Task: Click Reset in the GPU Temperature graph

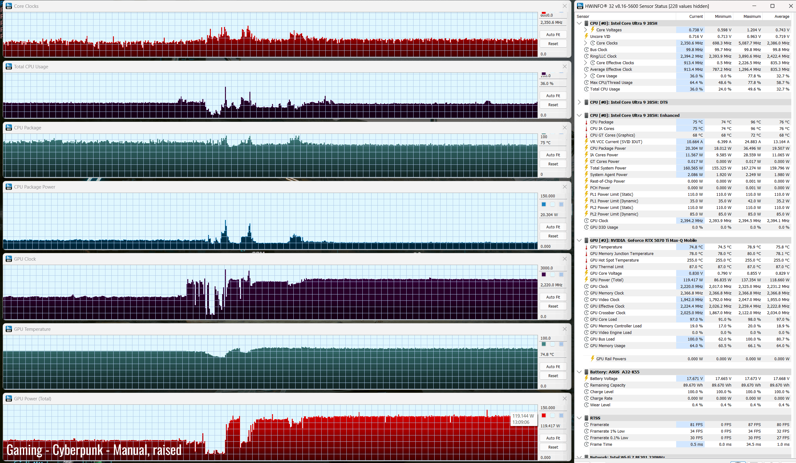Action: [553, 376]
